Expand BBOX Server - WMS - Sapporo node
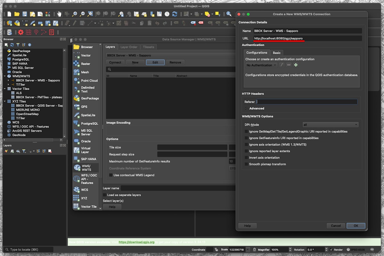The width and height of the screenshot is (384, 256). 9,80
